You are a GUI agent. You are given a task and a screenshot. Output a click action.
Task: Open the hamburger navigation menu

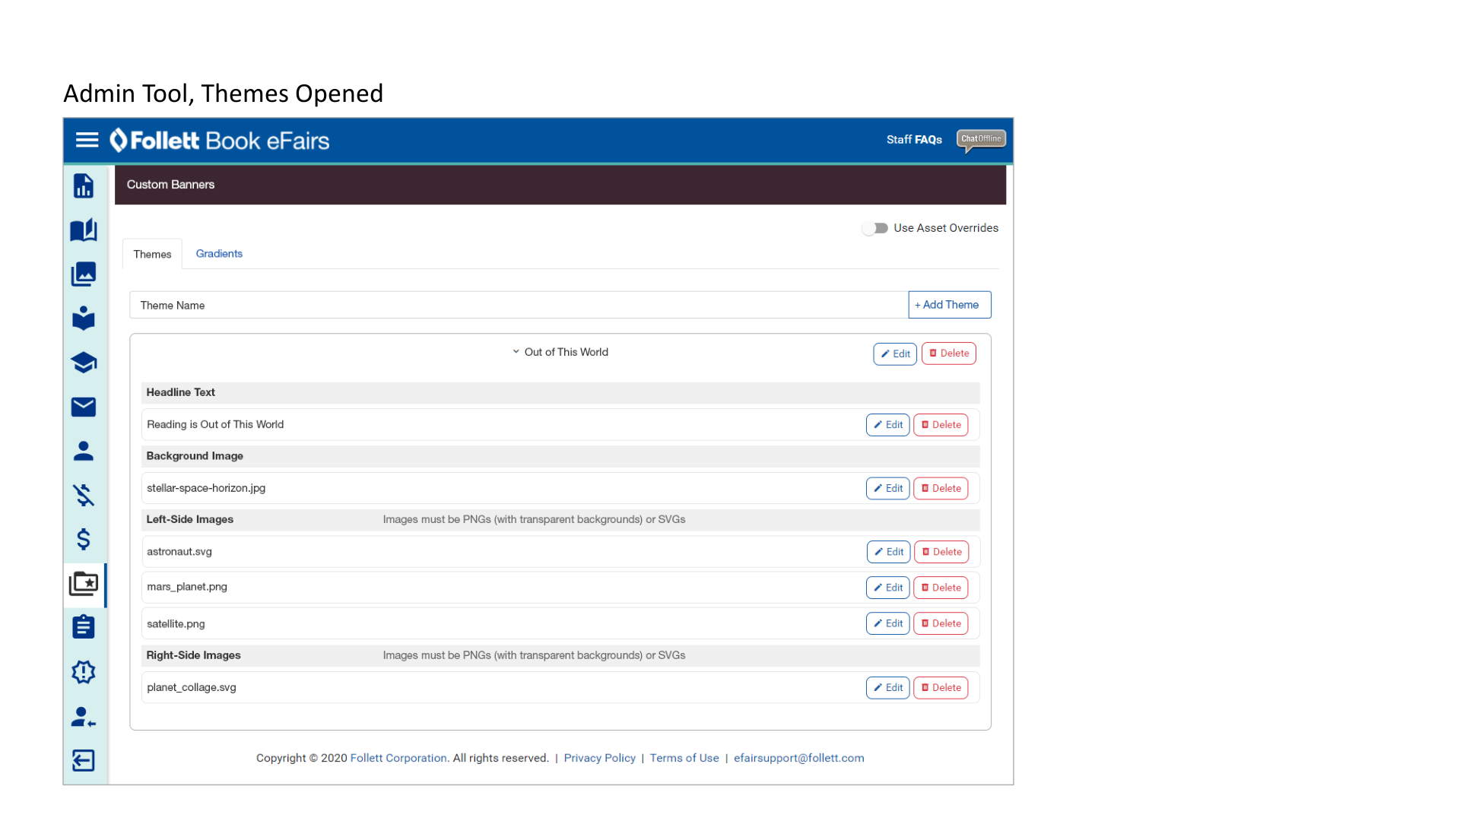click(x=87, y=140)
